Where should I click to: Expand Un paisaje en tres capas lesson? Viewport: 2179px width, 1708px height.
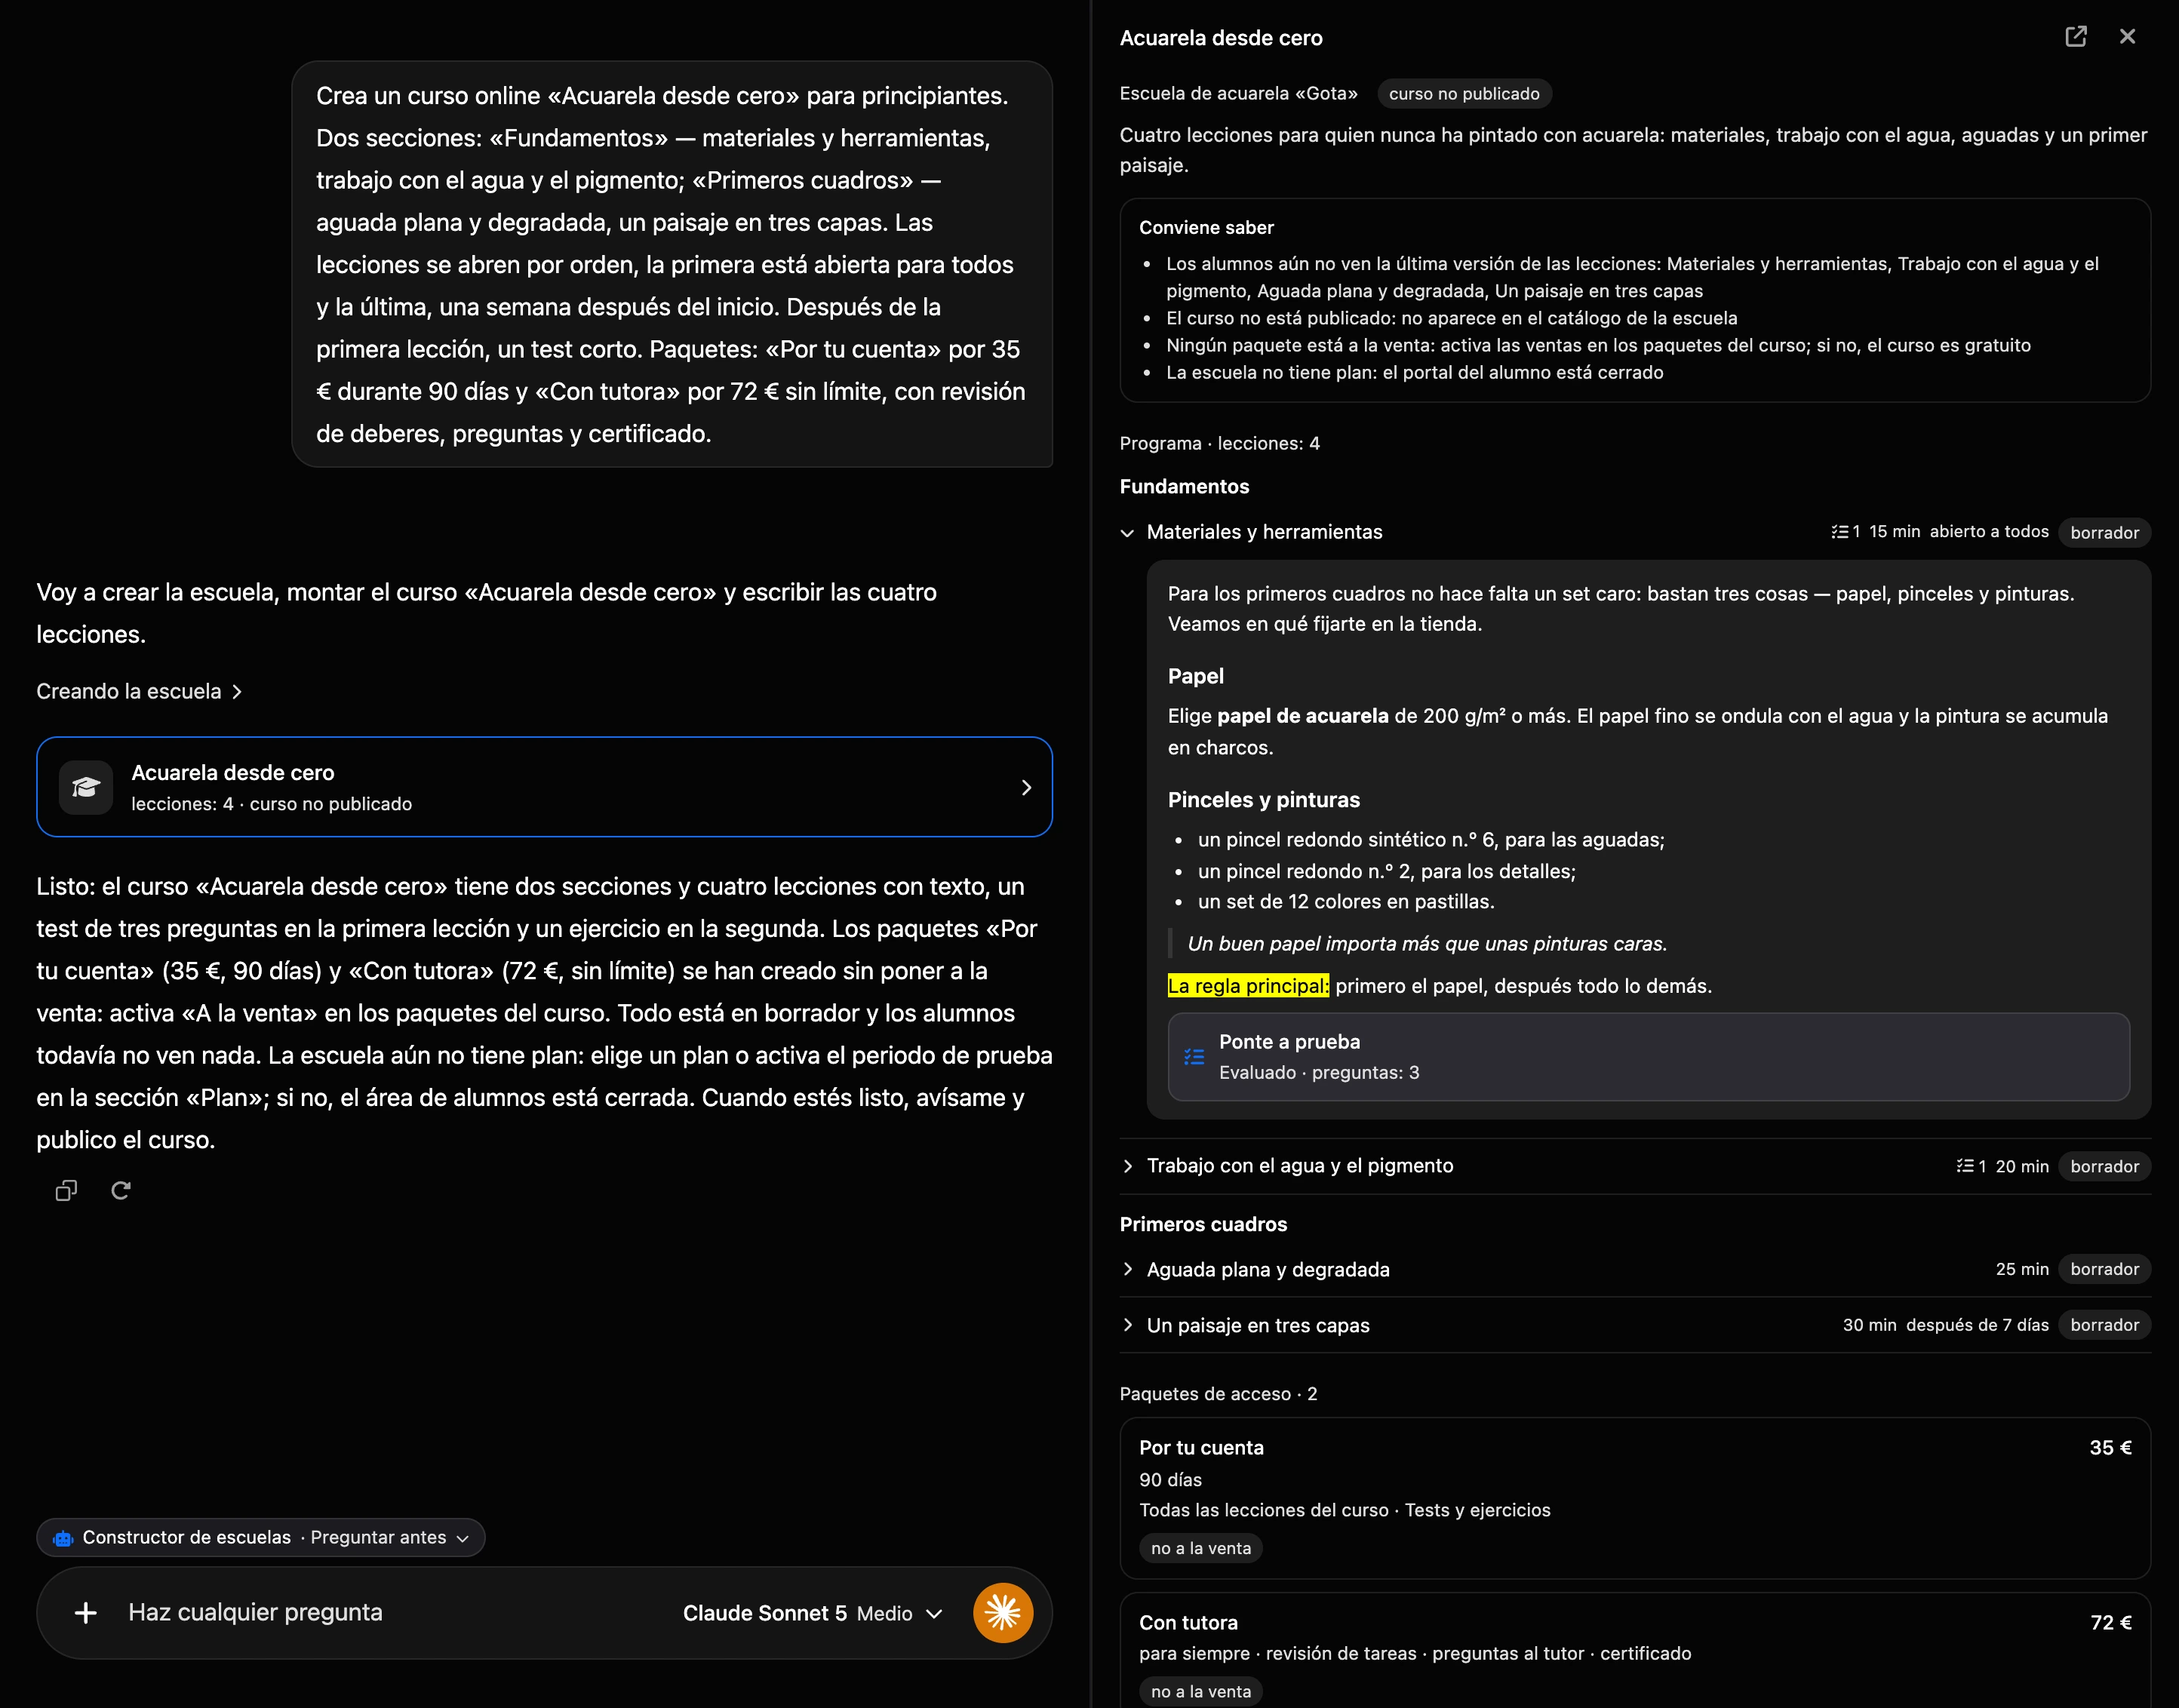1127,1325
